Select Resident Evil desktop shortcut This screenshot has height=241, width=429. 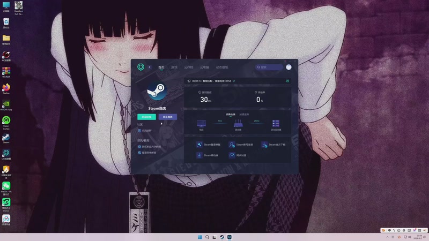pos(19,7)
